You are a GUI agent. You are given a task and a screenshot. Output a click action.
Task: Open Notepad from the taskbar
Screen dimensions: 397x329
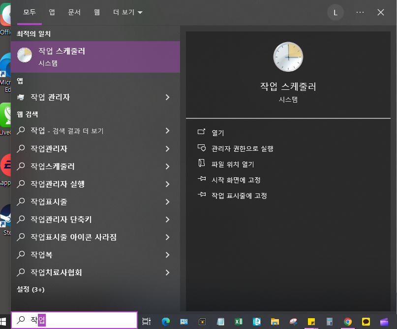tap(220, 322)
